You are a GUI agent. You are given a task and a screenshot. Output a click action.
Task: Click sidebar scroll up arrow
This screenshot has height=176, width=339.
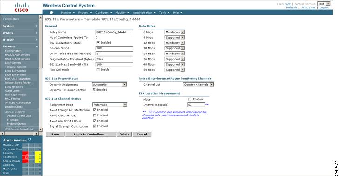click(x=41, y=17)
